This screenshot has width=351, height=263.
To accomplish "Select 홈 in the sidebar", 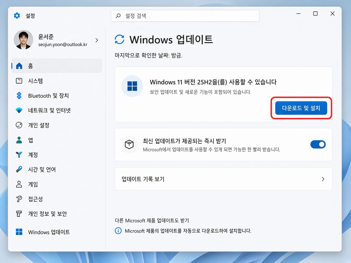I will tap(57, 66).
